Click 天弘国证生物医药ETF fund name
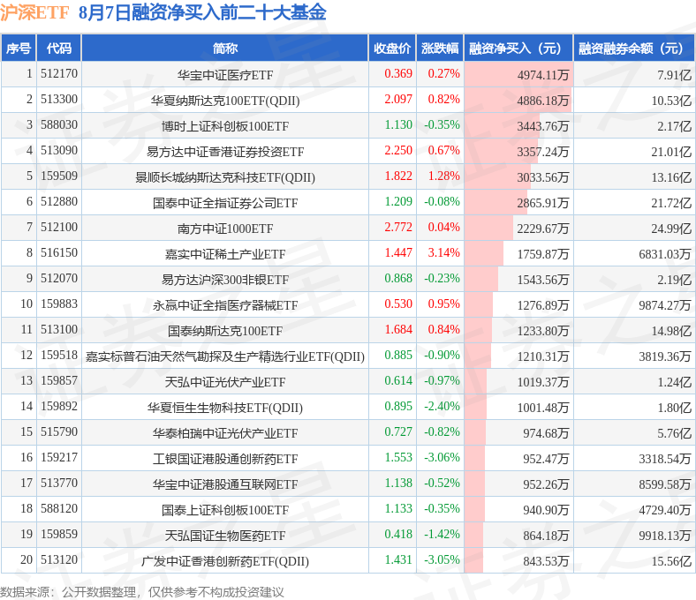696x600 pixels. (x=225, y=536)
